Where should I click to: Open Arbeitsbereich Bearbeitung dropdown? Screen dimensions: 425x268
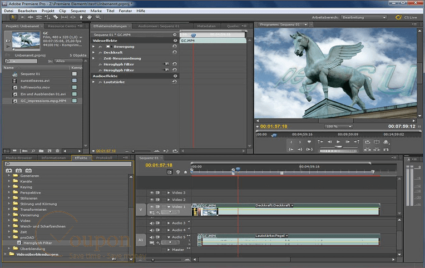(x=364, y=17)
